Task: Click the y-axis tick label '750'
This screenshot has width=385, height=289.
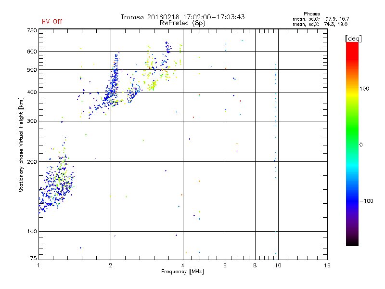Action: [32, 30]
